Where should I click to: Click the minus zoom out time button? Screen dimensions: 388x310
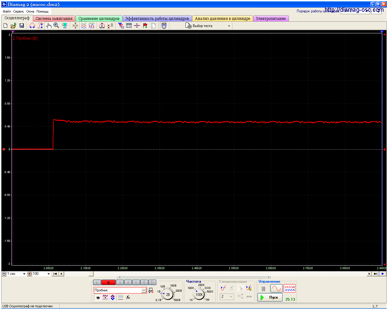(4, 274)
